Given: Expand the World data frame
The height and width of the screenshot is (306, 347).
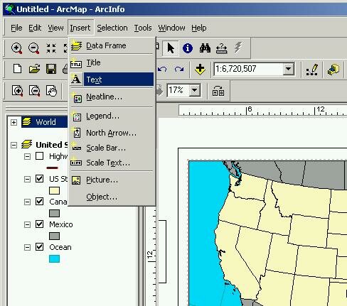Looking at the screenshot, I should (14, 122).
